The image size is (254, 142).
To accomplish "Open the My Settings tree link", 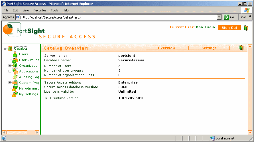I will point(28,94).
